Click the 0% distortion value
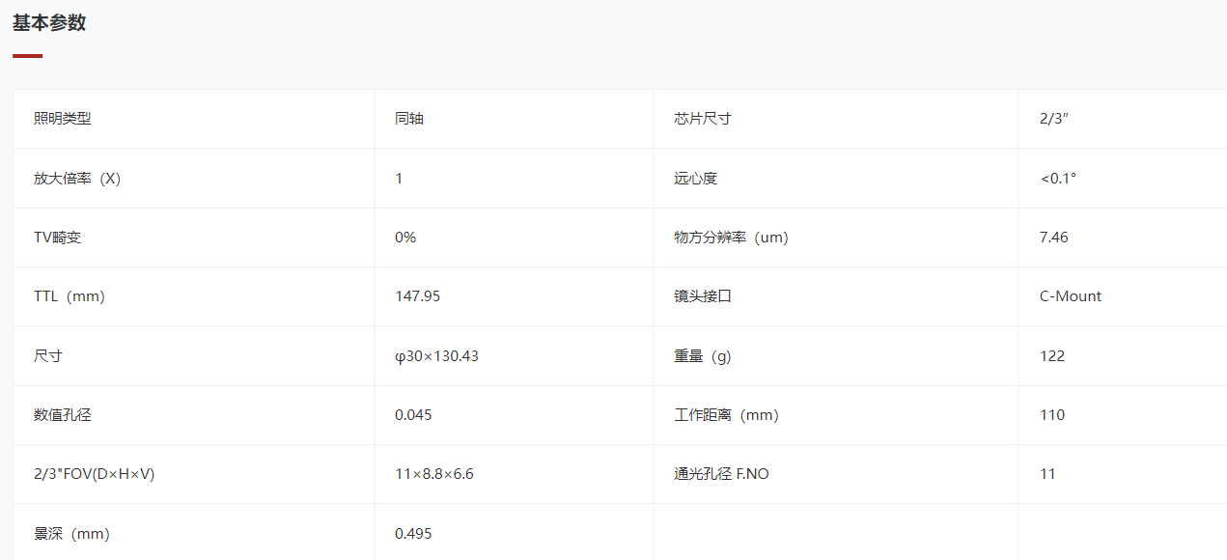The width and height of the screenshot is (1227, 560). (405, 238)
